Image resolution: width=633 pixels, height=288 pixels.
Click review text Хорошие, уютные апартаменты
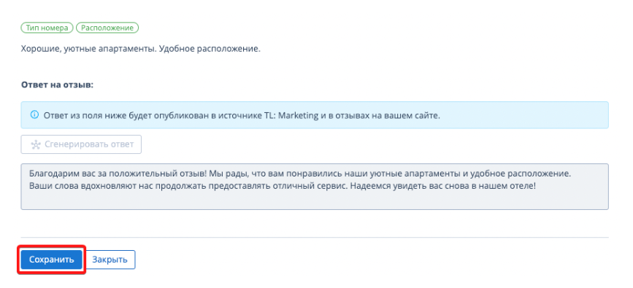pyautogui.click(x=88, y=50)
